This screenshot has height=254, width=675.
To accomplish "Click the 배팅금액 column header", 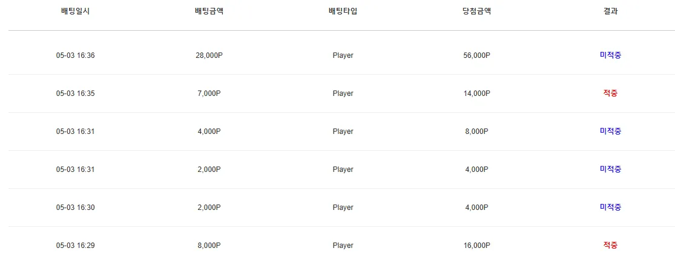I will tap(209, 11).
